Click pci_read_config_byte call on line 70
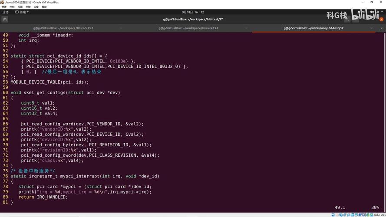Image resolution: width=386 pixels, height=217 pixels. click(x=86, y=145)
